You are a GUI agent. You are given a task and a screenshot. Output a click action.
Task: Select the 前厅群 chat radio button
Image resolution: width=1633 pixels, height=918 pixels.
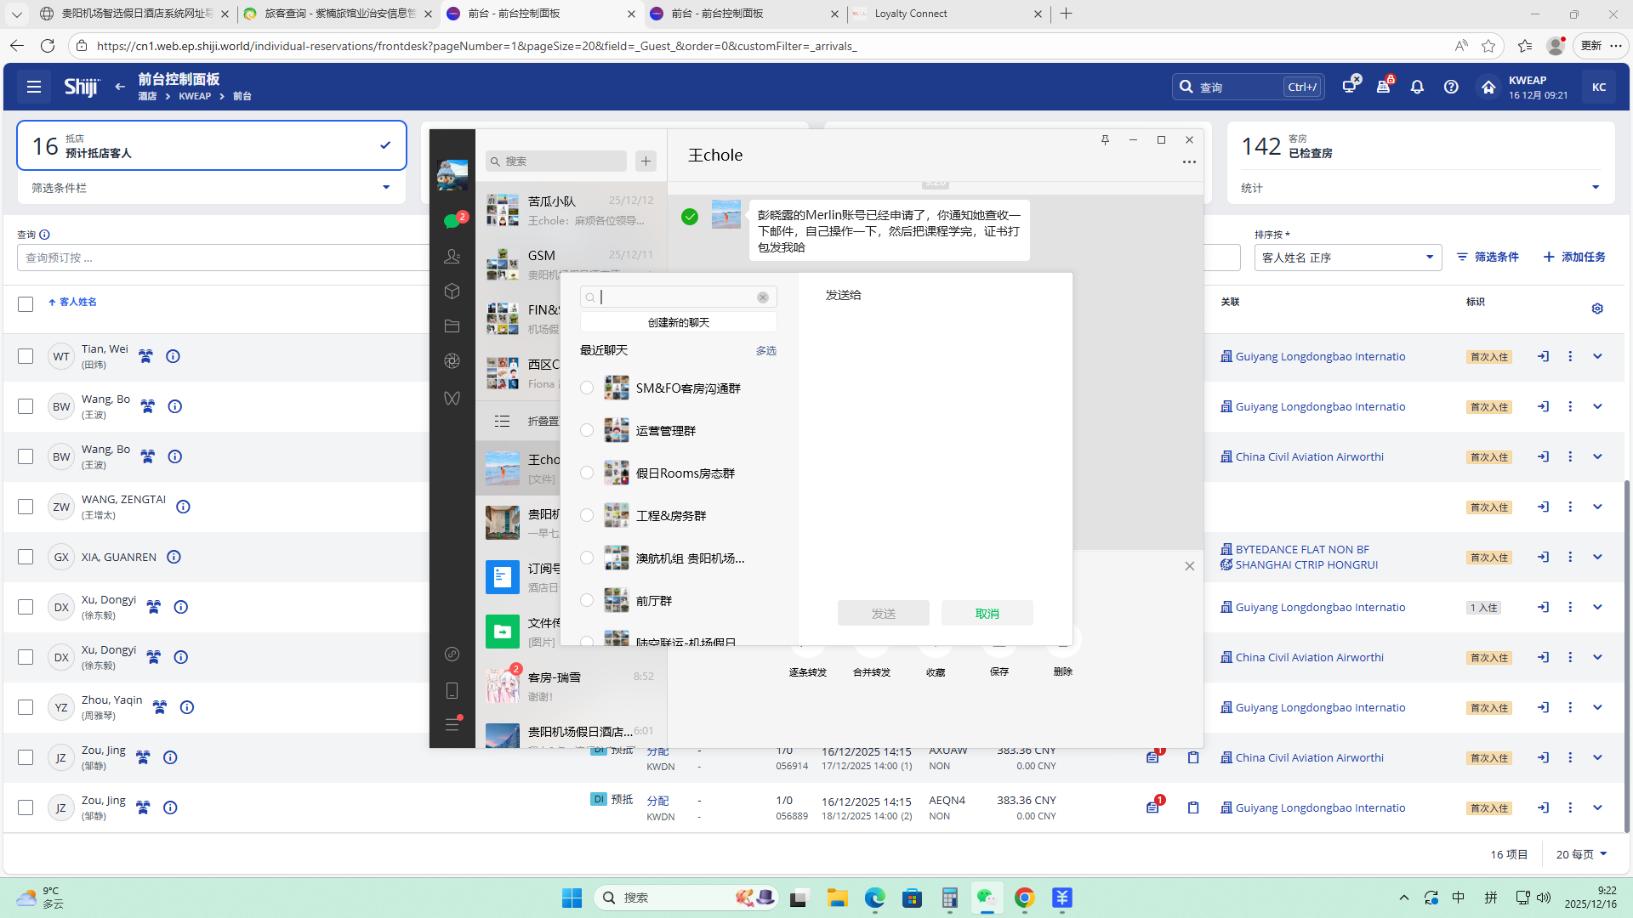click(x=587, y=600)
